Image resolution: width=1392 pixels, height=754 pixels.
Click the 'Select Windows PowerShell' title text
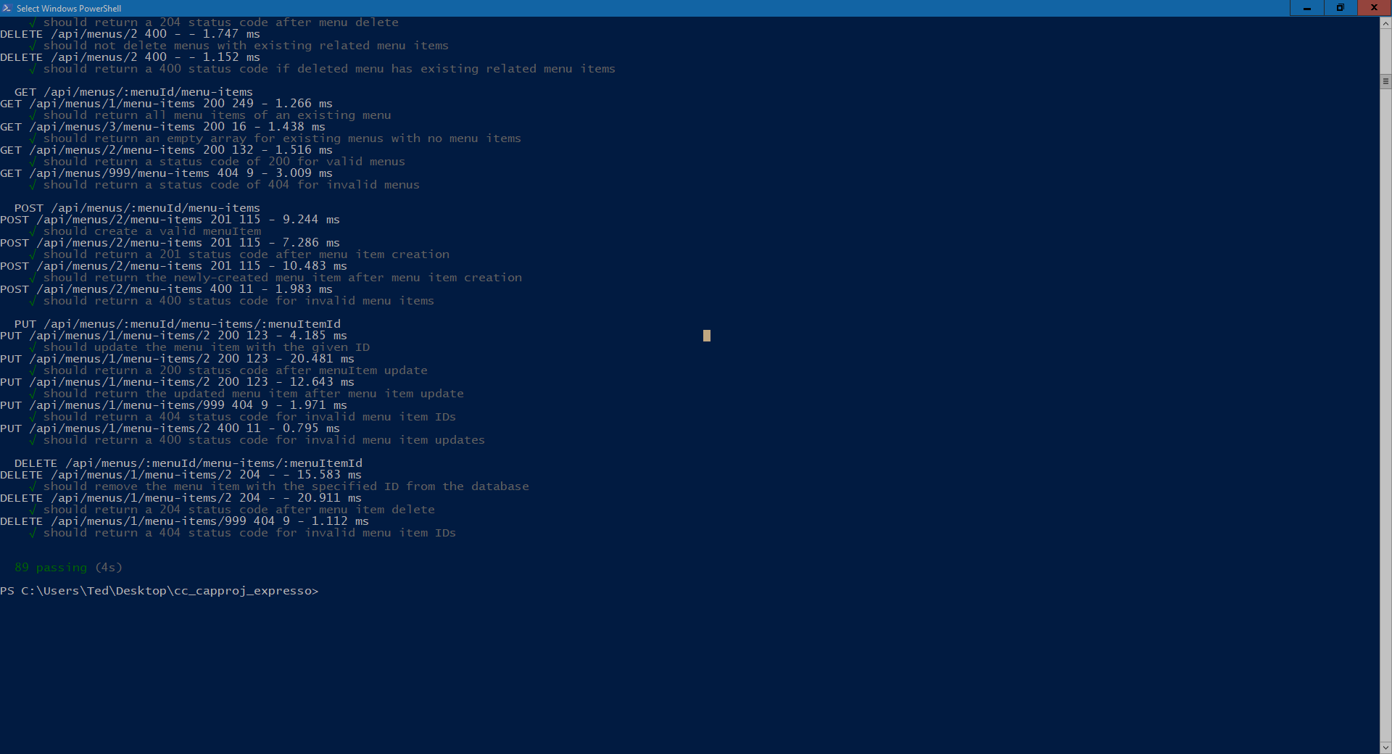tap(69, 8)
